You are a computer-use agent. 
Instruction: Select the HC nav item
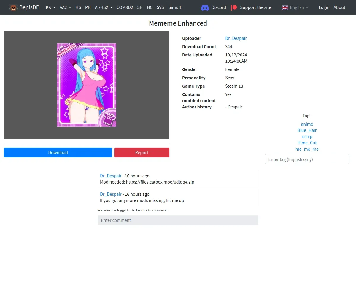(150, 7)
